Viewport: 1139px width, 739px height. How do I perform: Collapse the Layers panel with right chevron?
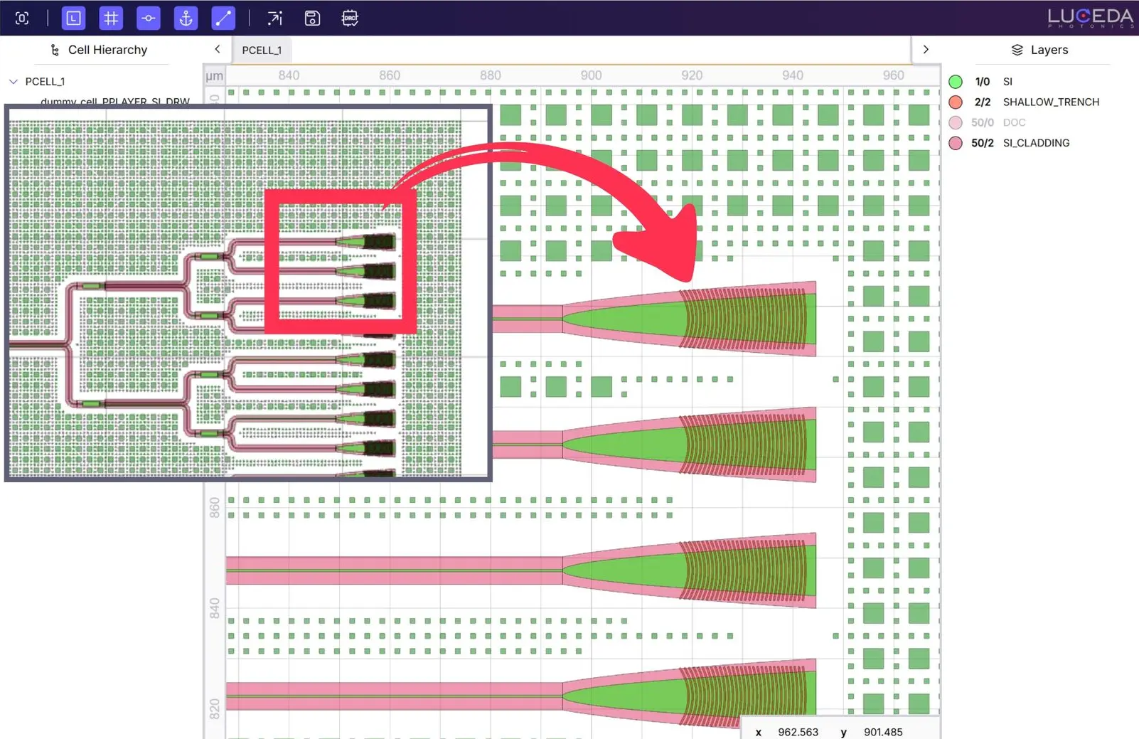click(926, 49)
